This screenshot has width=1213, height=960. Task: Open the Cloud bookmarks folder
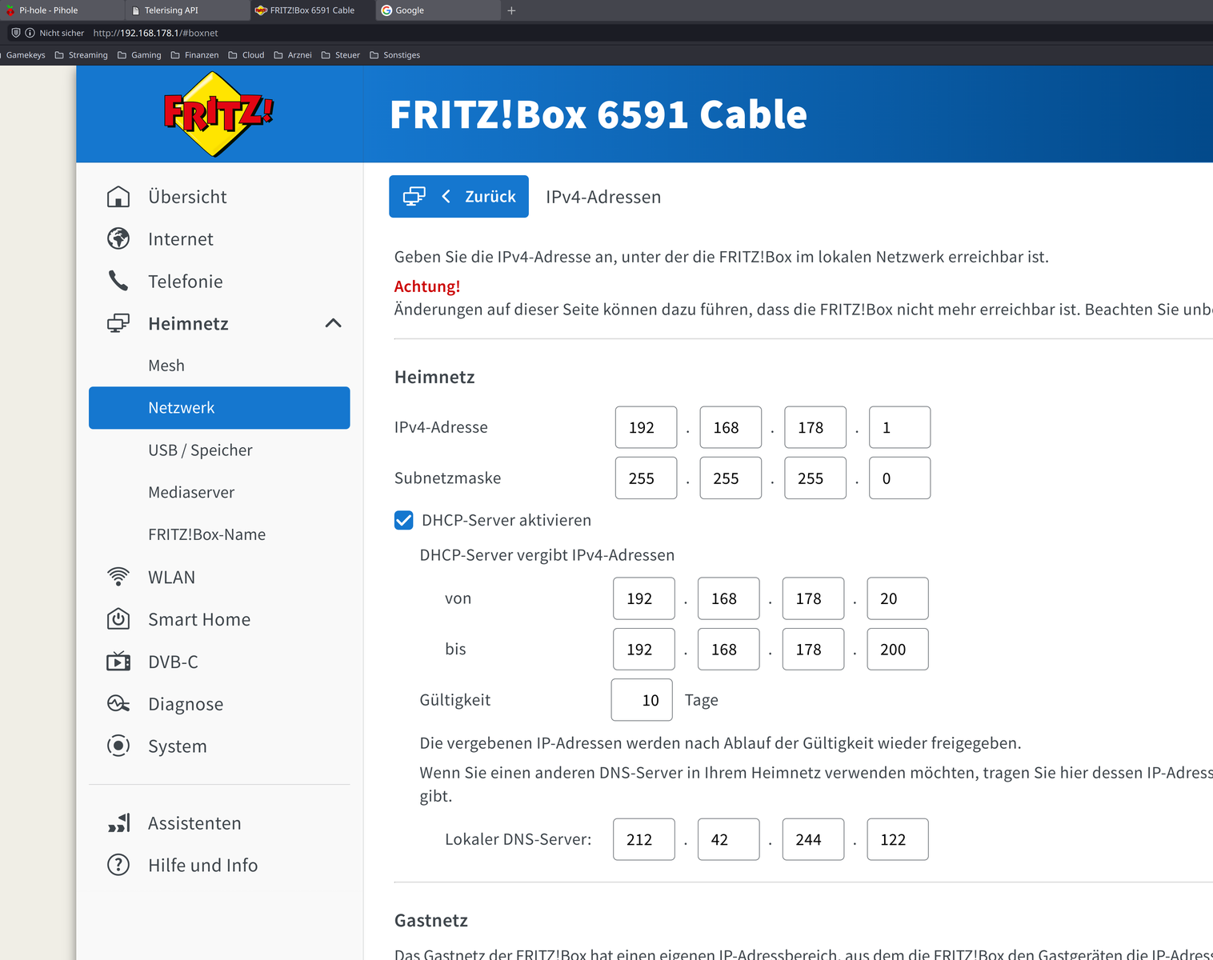click(x=246, y=55)
